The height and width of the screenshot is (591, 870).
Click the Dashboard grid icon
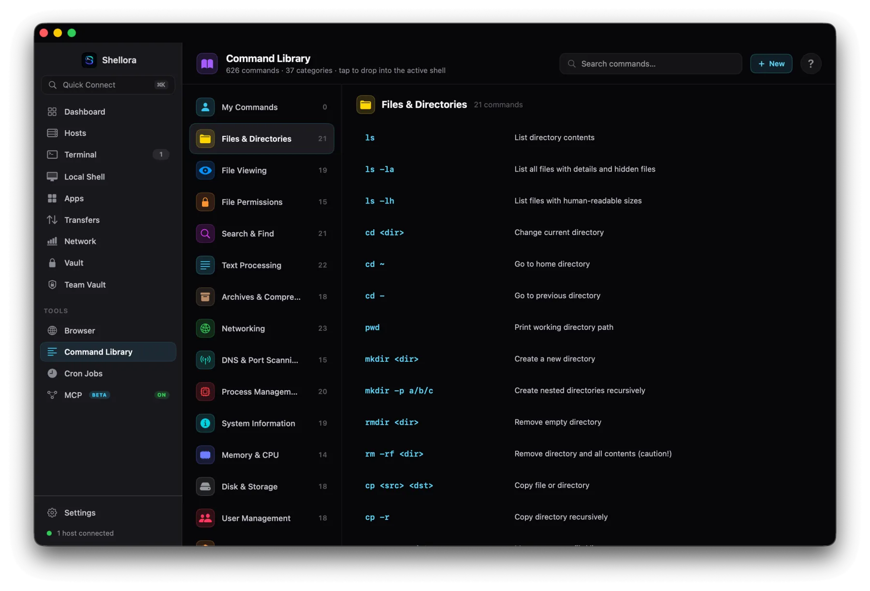pos(52,112)
